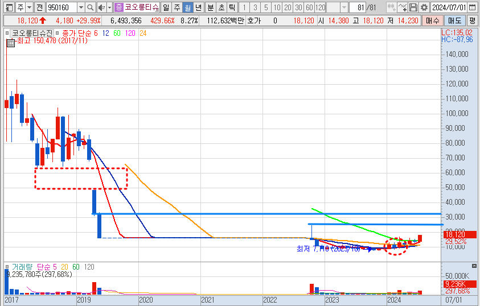
Task: Click the moving average 12 legend value
Action: tap(105, 33)
